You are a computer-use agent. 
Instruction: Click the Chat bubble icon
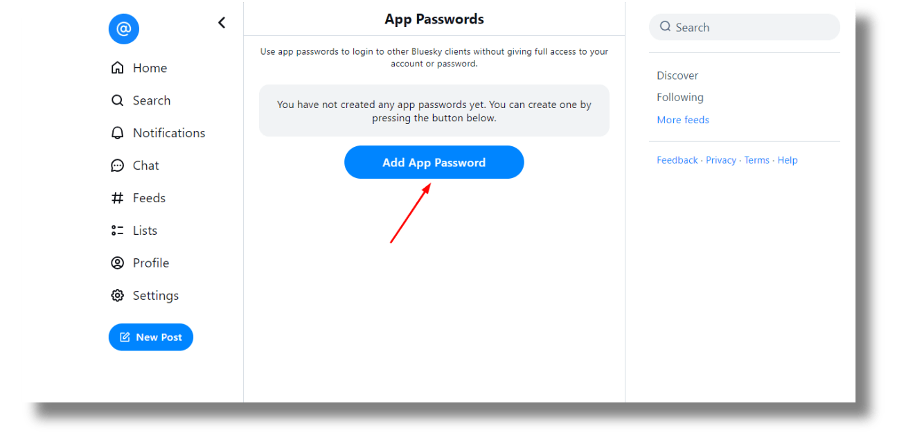click(118, 166)
